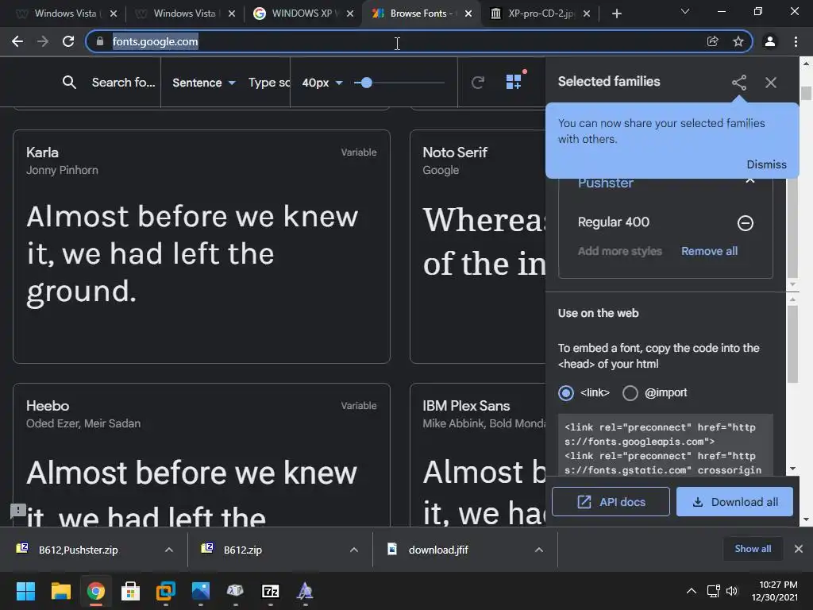Switch to the XP-pro-CD-2.jpg tab
The image size is (813, 610).
point(539,14)
